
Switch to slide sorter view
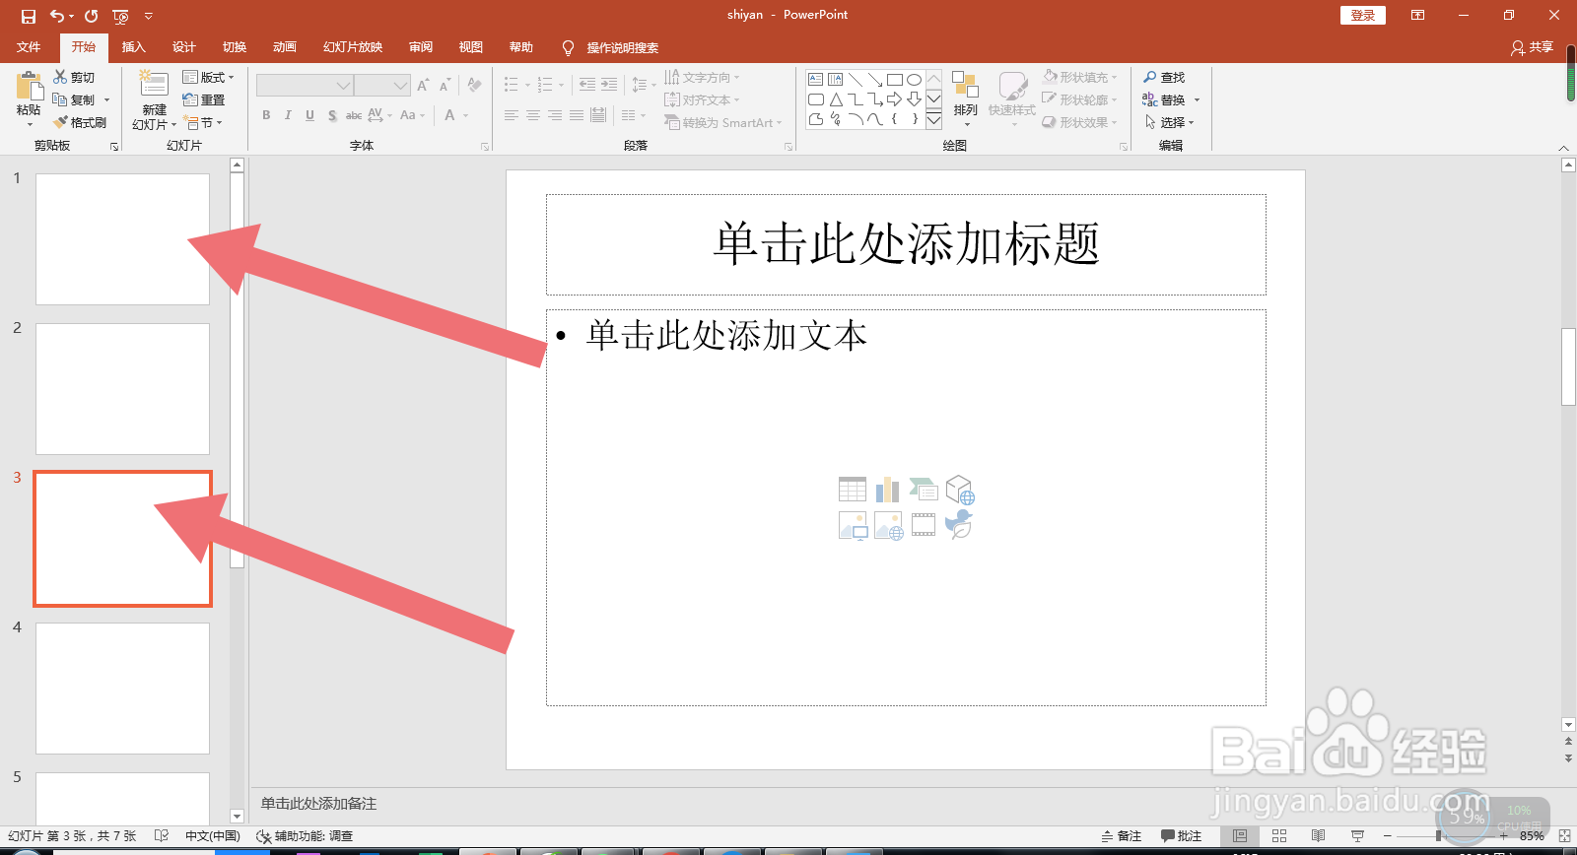point(1279,835)
